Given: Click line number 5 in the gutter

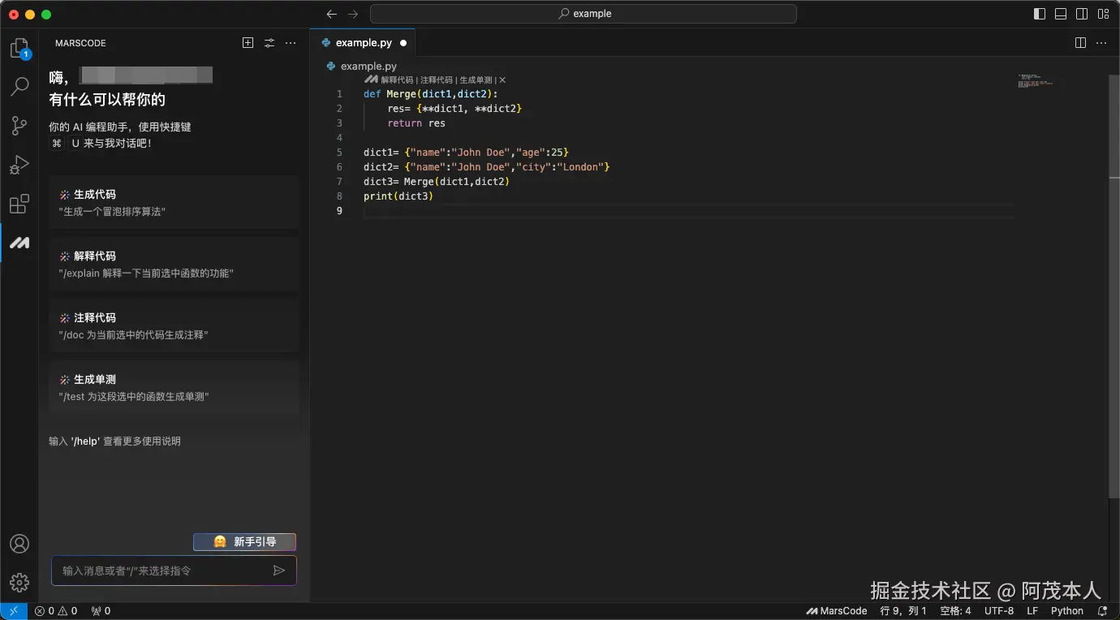Looking at the screenshot, I should (339, 153).
